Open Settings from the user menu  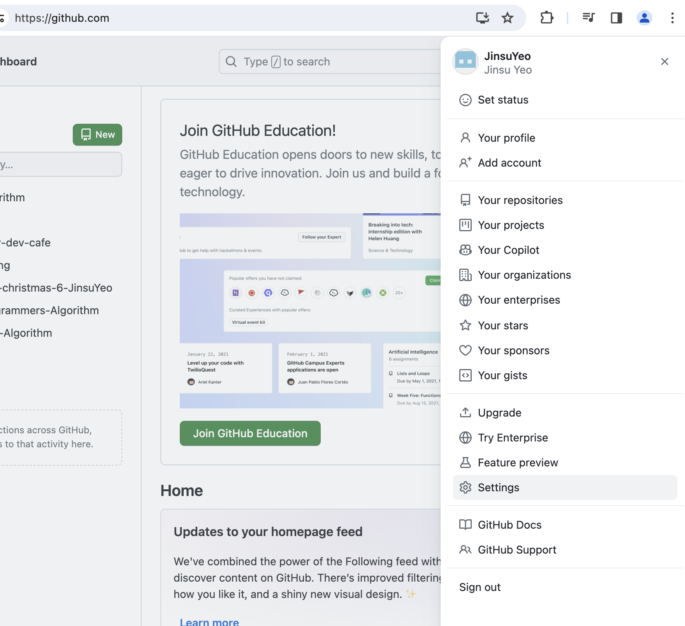[565, 487]
